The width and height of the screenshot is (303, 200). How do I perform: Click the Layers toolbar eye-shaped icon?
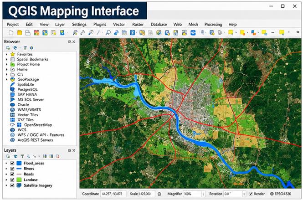15,156
